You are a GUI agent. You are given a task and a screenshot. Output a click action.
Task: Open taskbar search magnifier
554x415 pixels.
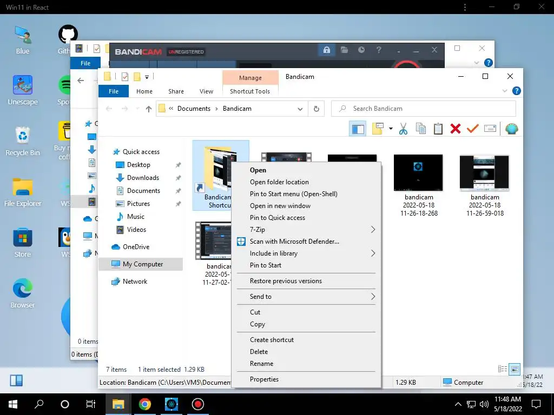click(x=39, y=404)
